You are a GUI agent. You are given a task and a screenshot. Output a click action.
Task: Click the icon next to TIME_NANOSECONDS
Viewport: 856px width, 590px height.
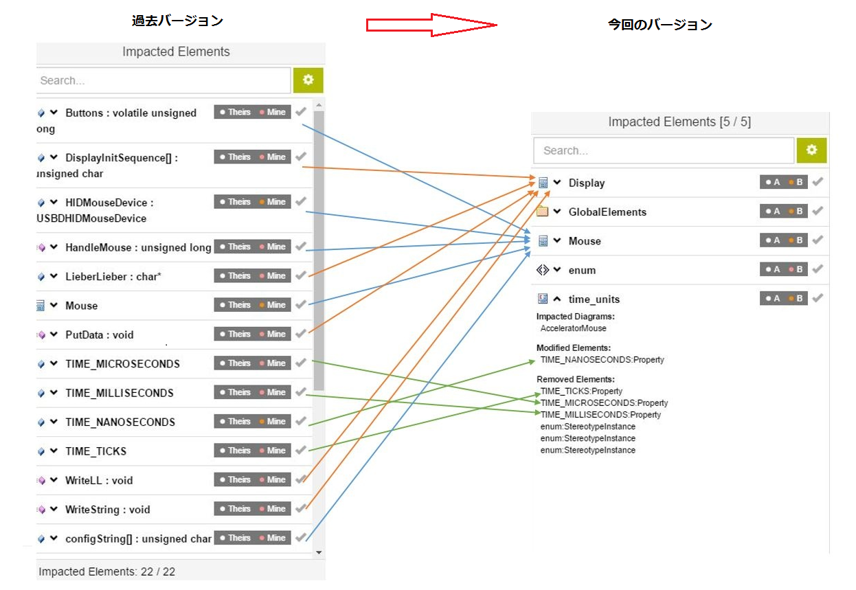[41, 422]
